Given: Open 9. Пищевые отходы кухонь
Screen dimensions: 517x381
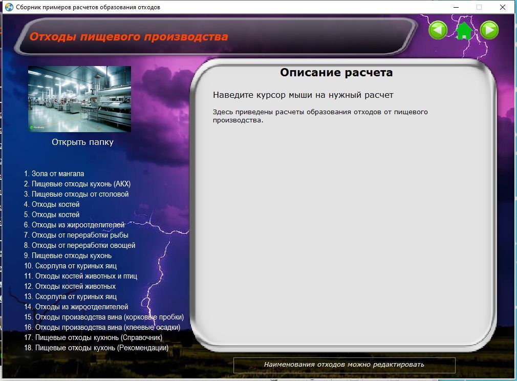Looking at the screenshot, I should click(68, 256).
